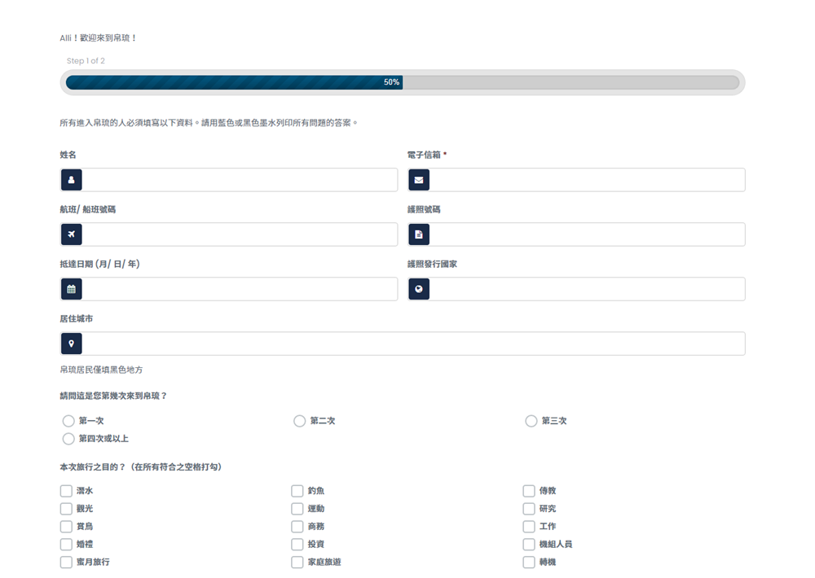Open the 抵達日期 date input field
Viewport: 815px width, 578px height.
(x=240, y=289)
